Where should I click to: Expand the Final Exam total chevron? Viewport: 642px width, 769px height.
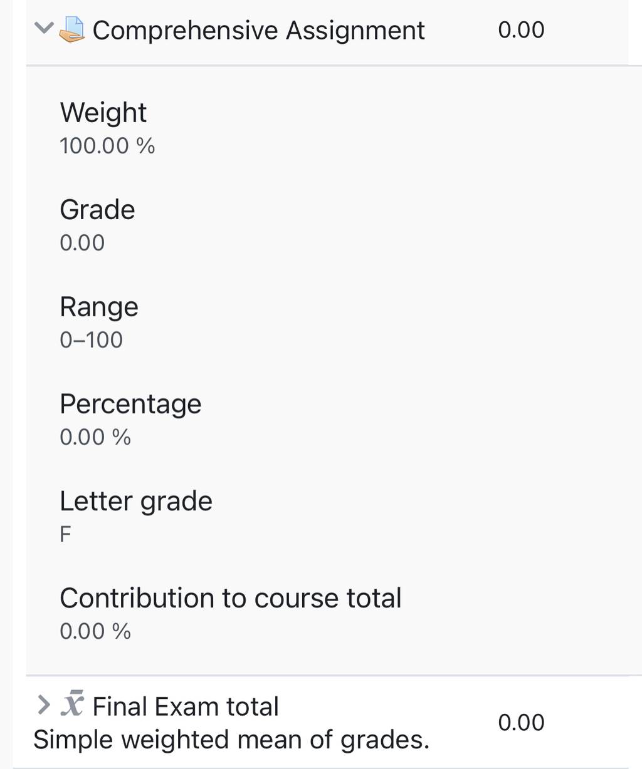(x=43, y=705)
